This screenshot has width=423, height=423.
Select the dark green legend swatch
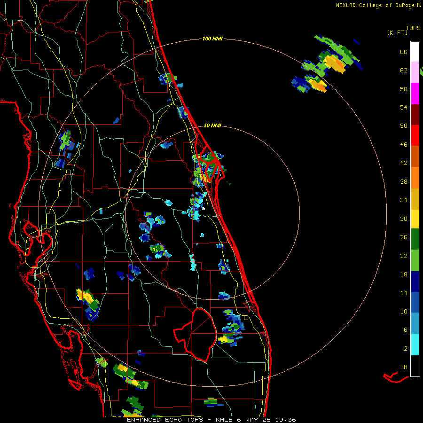415,239
